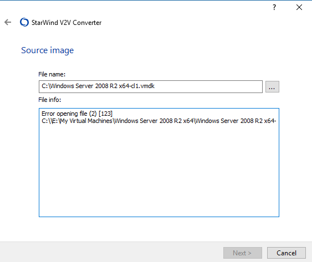Go back using the back arrow
Screen dimensions: 312x262
pos(8,22)
